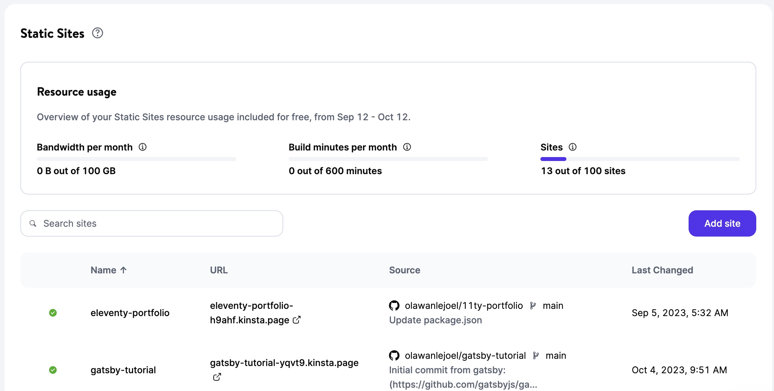Click green status check for eleventy-portfolio
Screen dimensions: 774x391
pyautogui.click(x=53, y=313)
